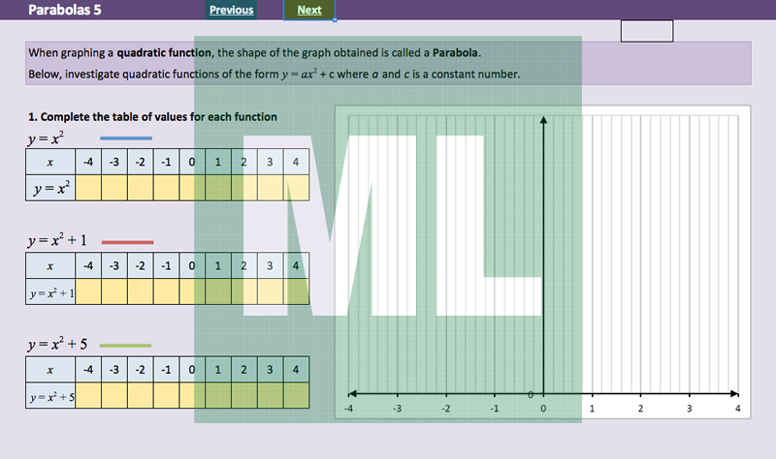Go to the Next page link
Screen dimensions: 776x459
point(309,10)
